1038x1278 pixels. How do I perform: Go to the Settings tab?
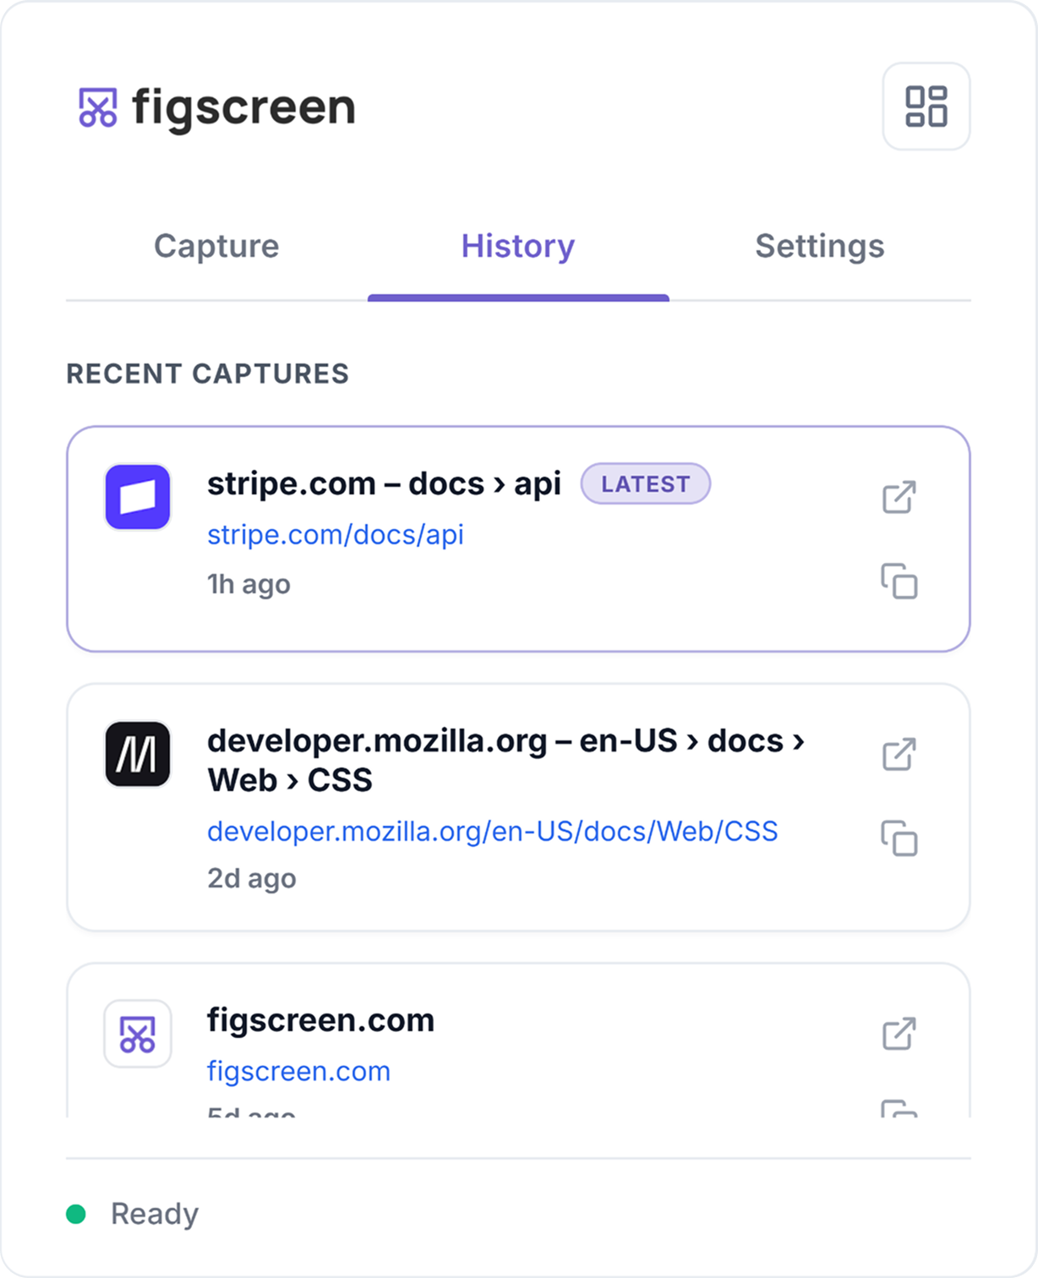click(x=820, y=247)
